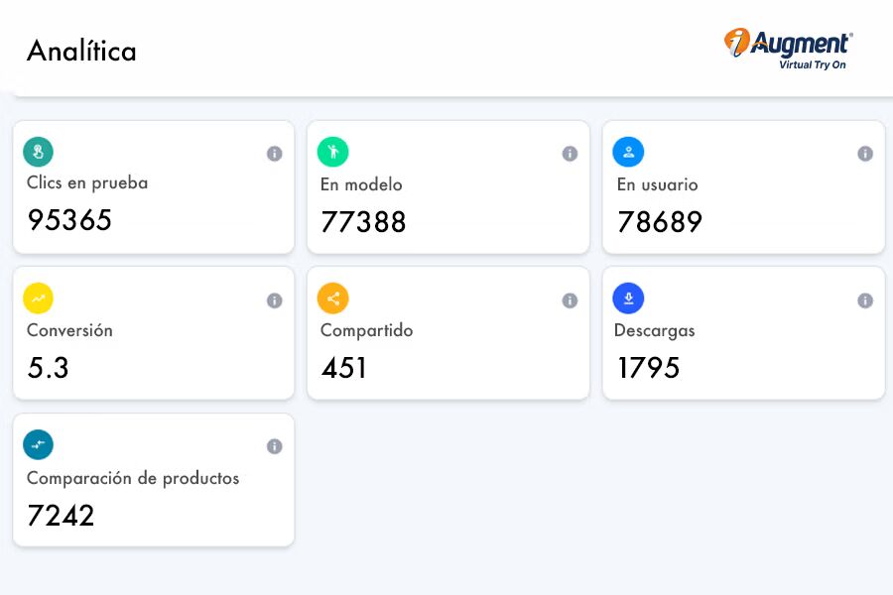The width and height of the screenshot is (893, 595).
Task: Click the blue En usuario profile icon
Action: coord(628,152)
